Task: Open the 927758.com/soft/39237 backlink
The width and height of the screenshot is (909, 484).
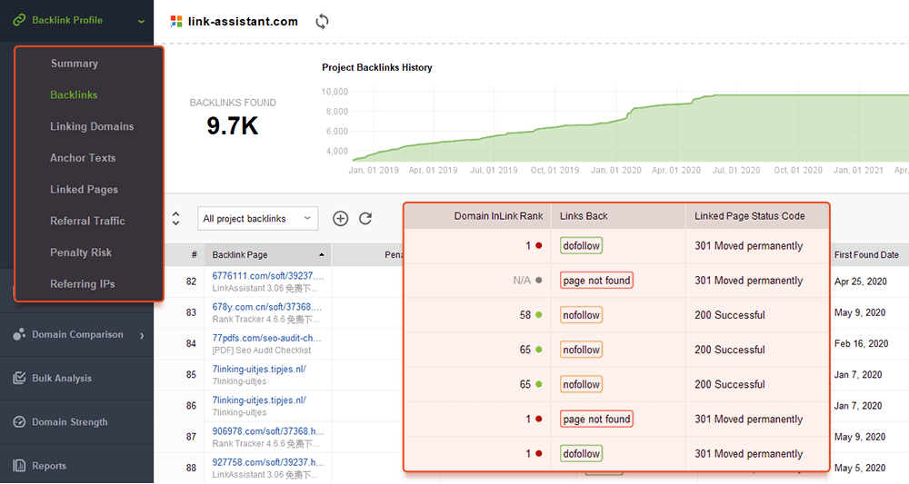Action: click(268, 462)
